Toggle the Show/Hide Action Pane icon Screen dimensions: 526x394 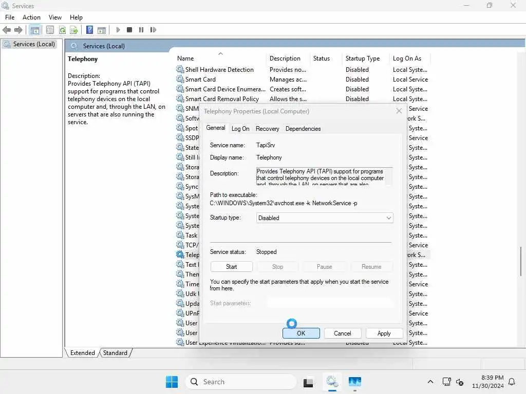pyautogui.click(x=102, y=30)
